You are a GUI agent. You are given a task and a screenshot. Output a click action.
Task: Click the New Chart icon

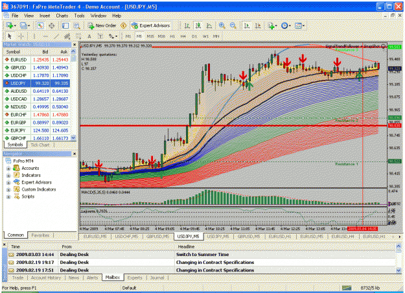[x=10, y=25]
